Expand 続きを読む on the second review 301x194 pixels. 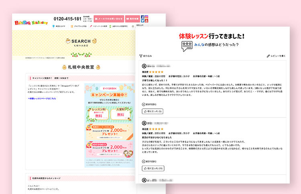pos(150,162)
